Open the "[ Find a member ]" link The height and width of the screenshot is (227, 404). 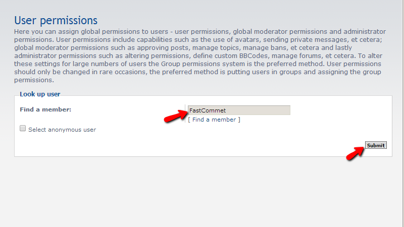(x=214, y=120)
